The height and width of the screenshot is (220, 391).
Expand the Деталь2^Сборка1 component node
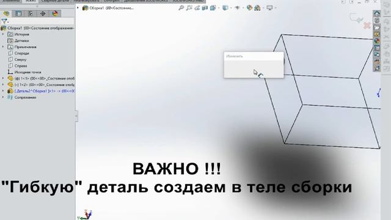(3, 91)
